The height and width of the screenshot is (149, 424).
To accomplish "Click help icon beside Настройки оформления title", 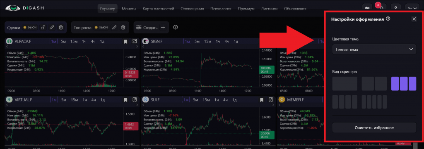I will tap(388, 19).
